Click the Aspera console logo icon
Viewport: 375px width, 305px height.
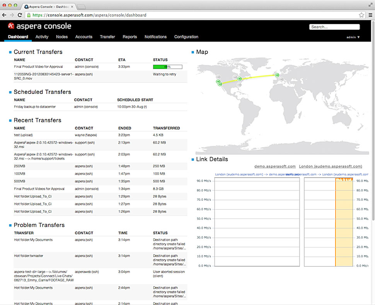click(x=11, y=25)
